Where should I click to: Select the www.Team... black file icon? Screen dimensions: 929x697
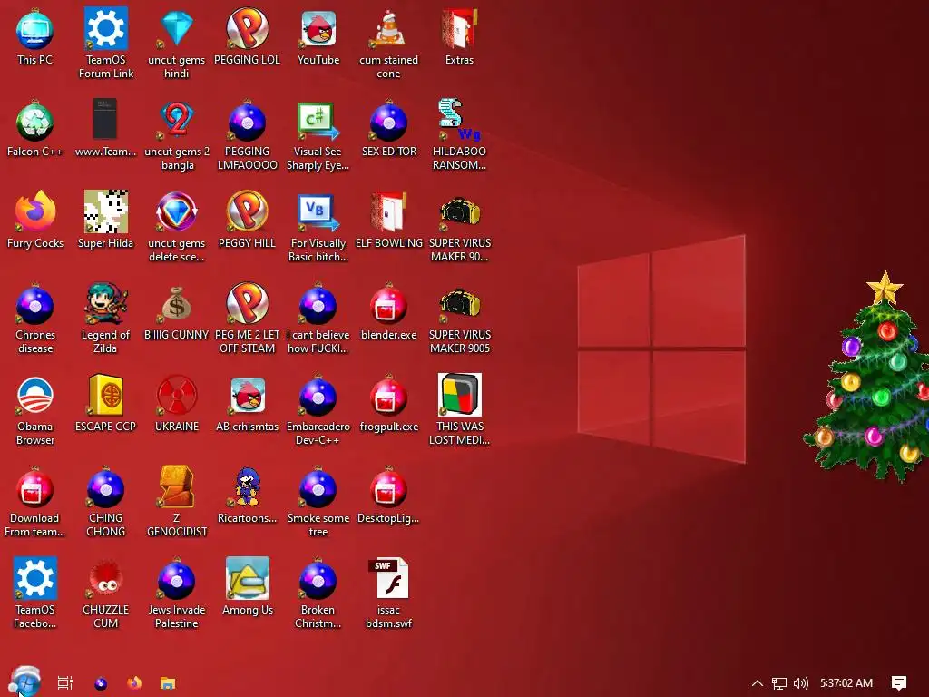tap(105, 129)
